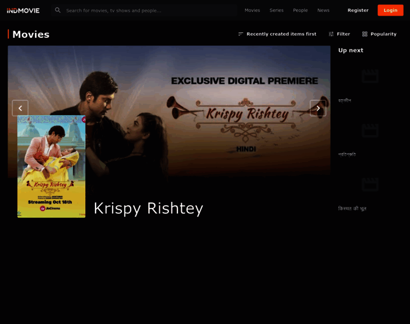Select first Up next placeholder thumbnail
Image resolution: width=410 pixels, height=324 pixels.
pos(370,76)
